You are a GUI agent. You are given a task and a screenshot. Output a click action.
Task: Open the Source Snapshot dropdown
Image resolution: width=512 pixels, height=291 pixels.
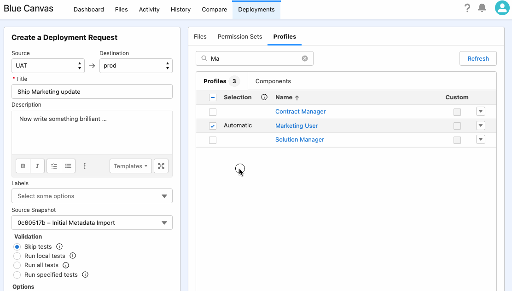click(92, 223)
